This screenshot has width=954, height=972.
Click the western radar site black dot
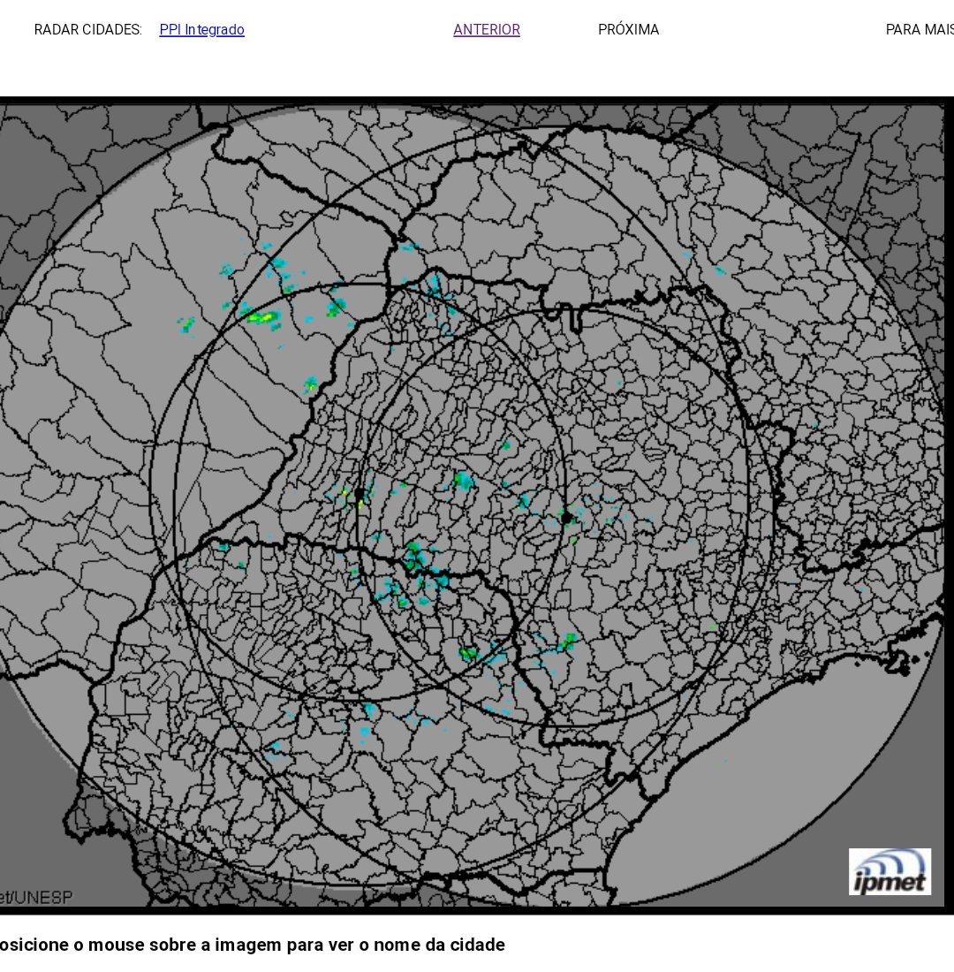tap(359, 493)
